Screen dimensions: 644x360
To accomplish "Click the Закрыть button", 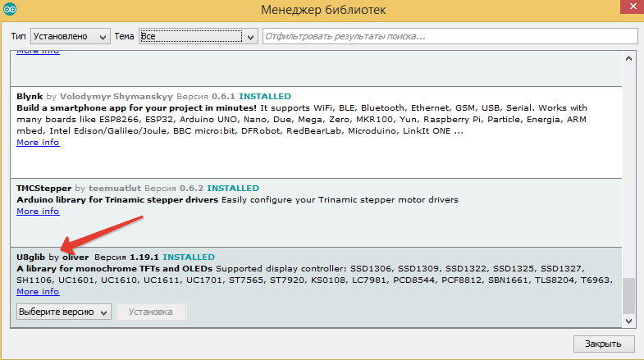I will click(x=603, y=344).
